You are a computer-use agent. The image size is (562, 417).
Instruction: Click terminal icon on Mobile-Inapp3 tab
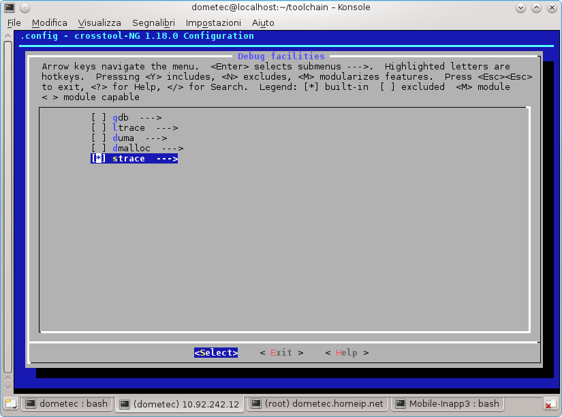[401, 403]
